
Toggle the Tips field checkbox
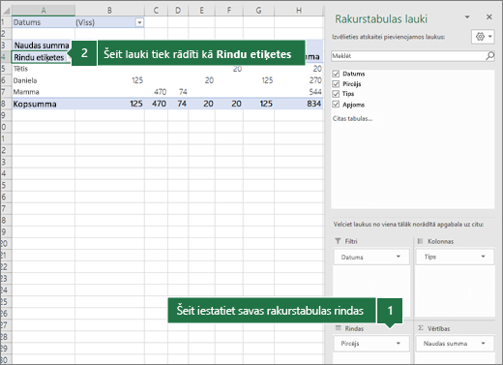point(336,94)
